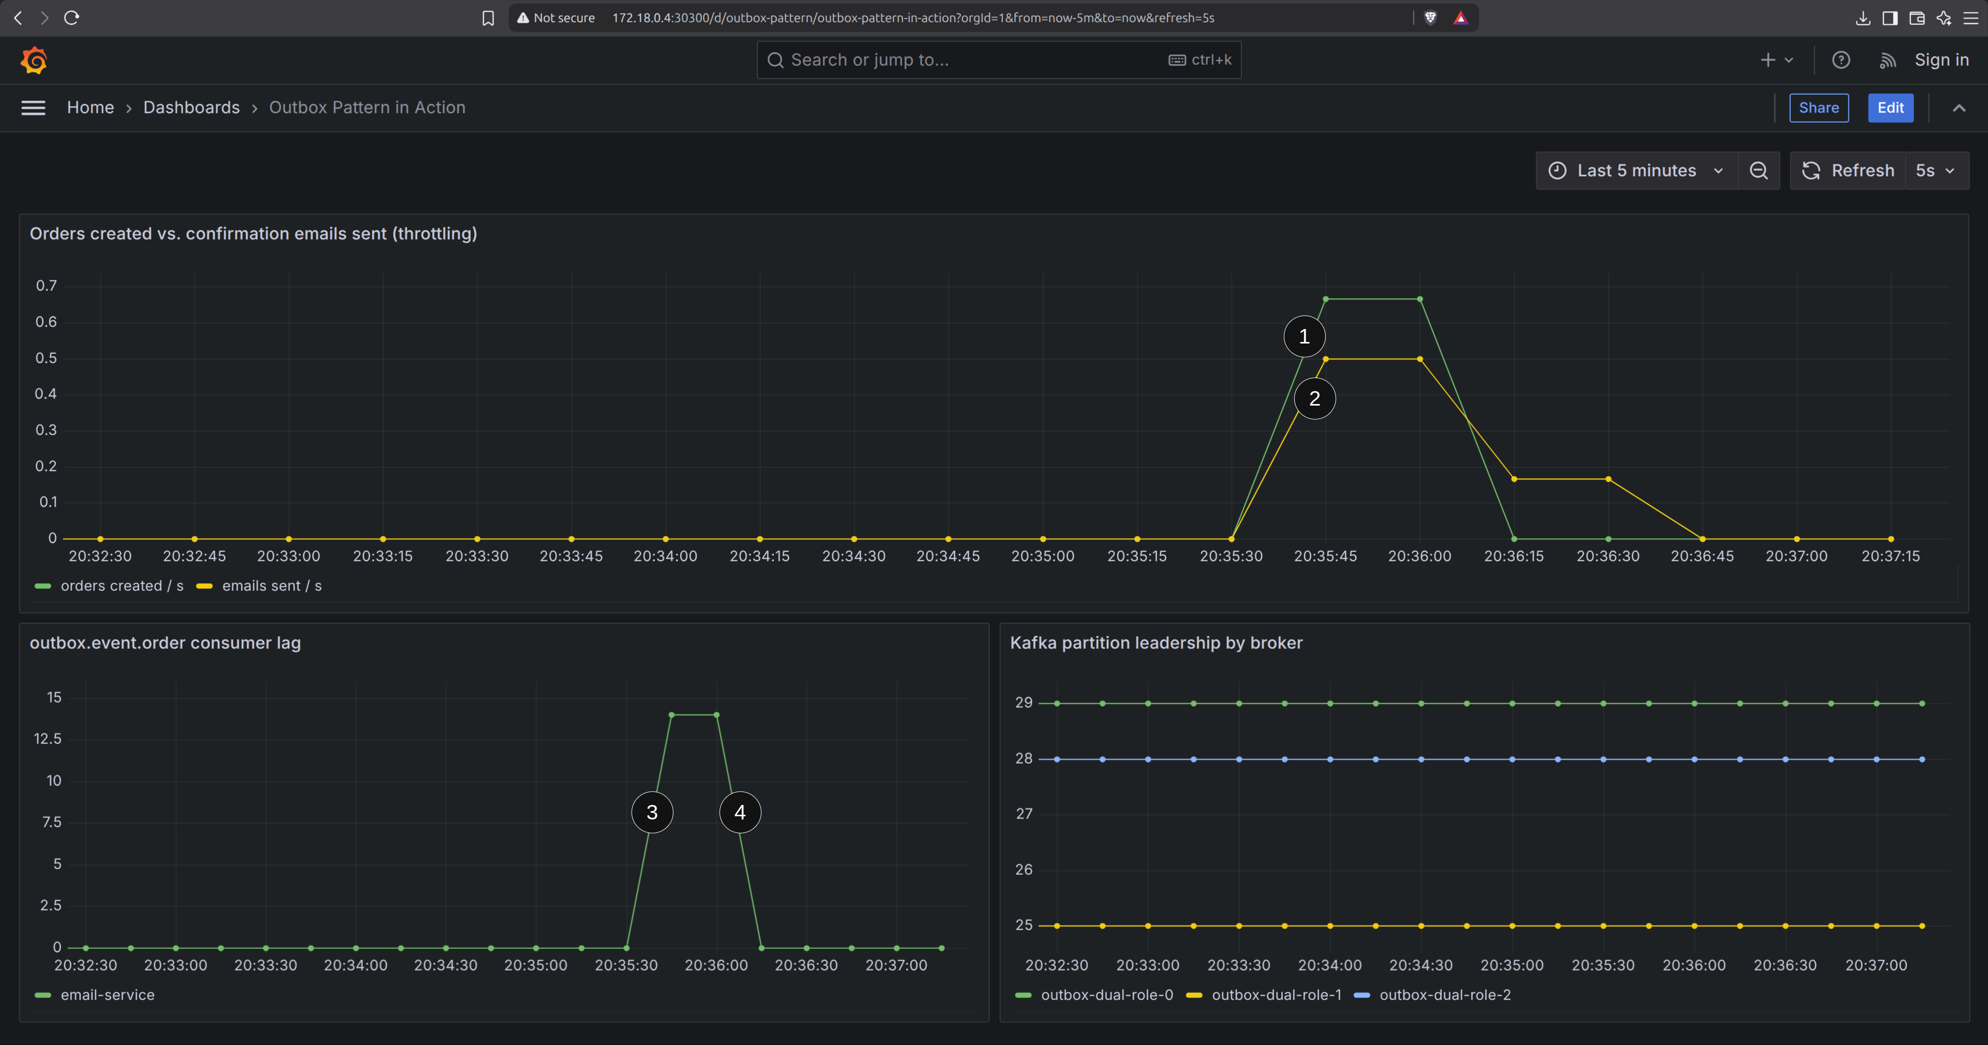This screenshot has width=1988, height=1045.
Task: Click outbox.event.order consumer lag panel title
Action: coord(165,643)
